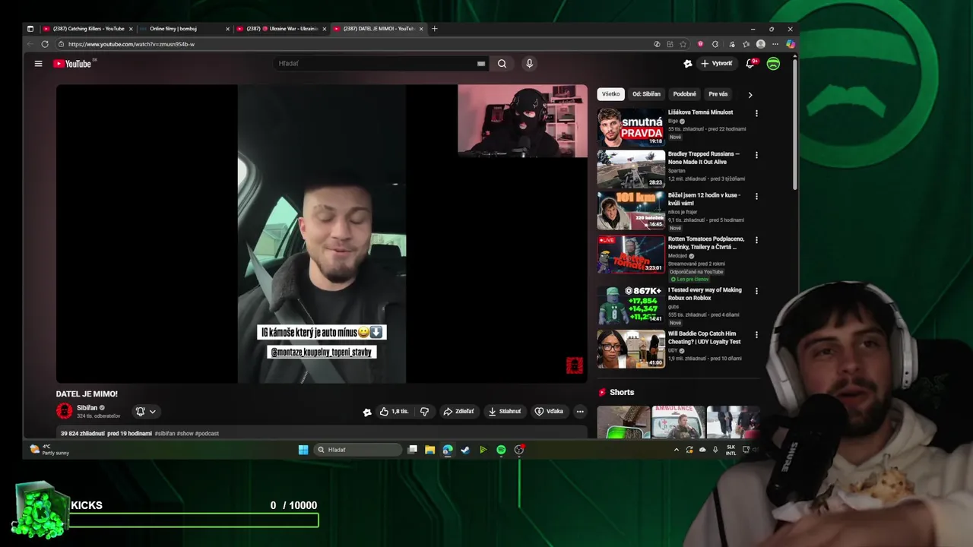Screen dimensions: 973x547
Task: Add page to favorites with star icon
Action: pos(683,44)
